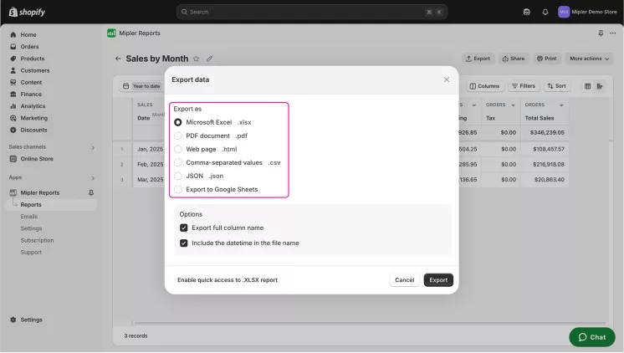Open Customers section
The width and height of the screenshot is (624, 353).
coord(35,70)
